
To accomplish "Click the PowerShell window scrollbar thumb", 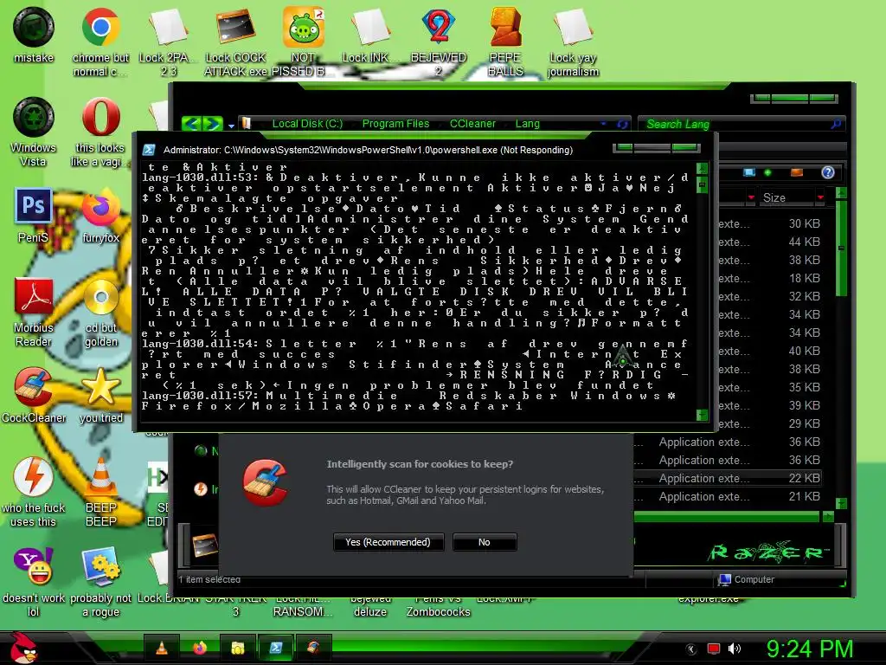I will (702, 184).
